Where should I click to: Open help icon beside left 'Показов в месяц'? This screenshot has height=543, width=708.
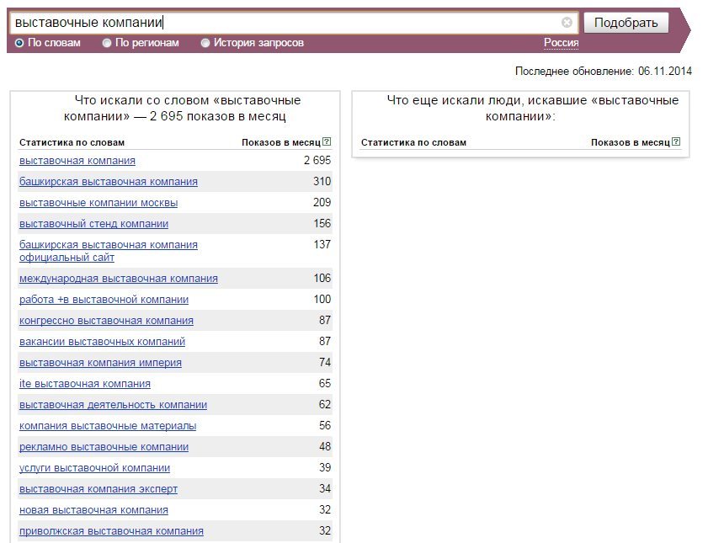(x=327, y=141)
